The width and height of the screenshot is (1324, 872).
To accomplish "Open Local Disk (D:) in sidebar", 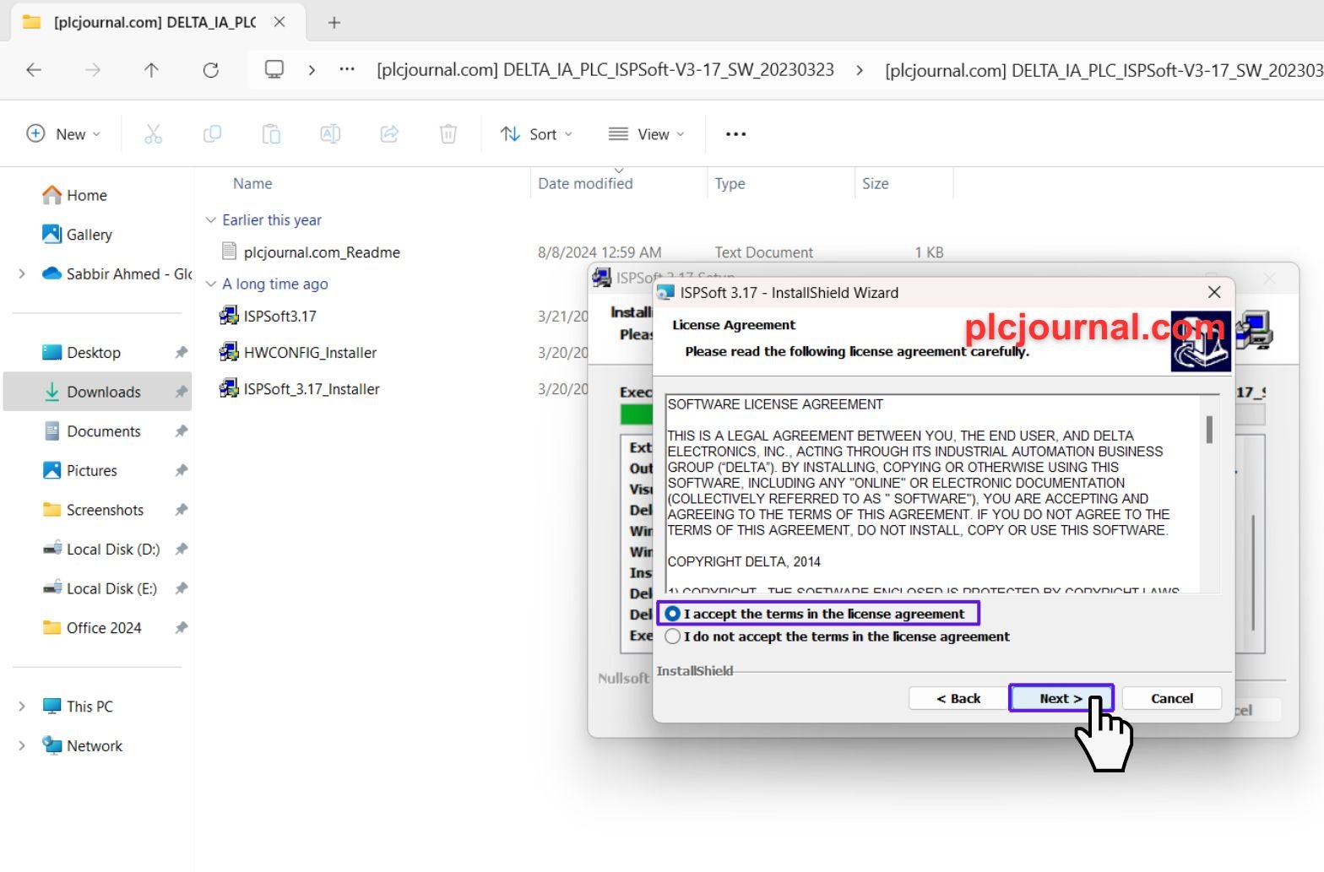I will [x=112, y=550].
